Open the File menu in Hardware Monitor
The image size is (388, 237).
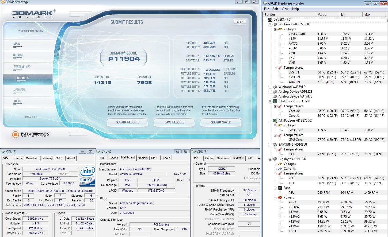(x=267, y=9)
